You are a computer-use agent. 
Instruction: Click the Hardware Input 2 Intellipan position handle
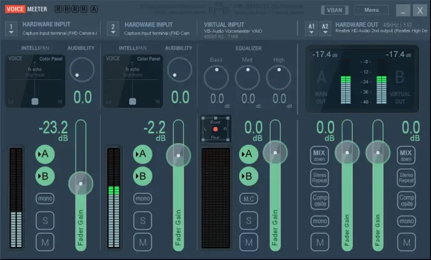(x=132, y=102)
